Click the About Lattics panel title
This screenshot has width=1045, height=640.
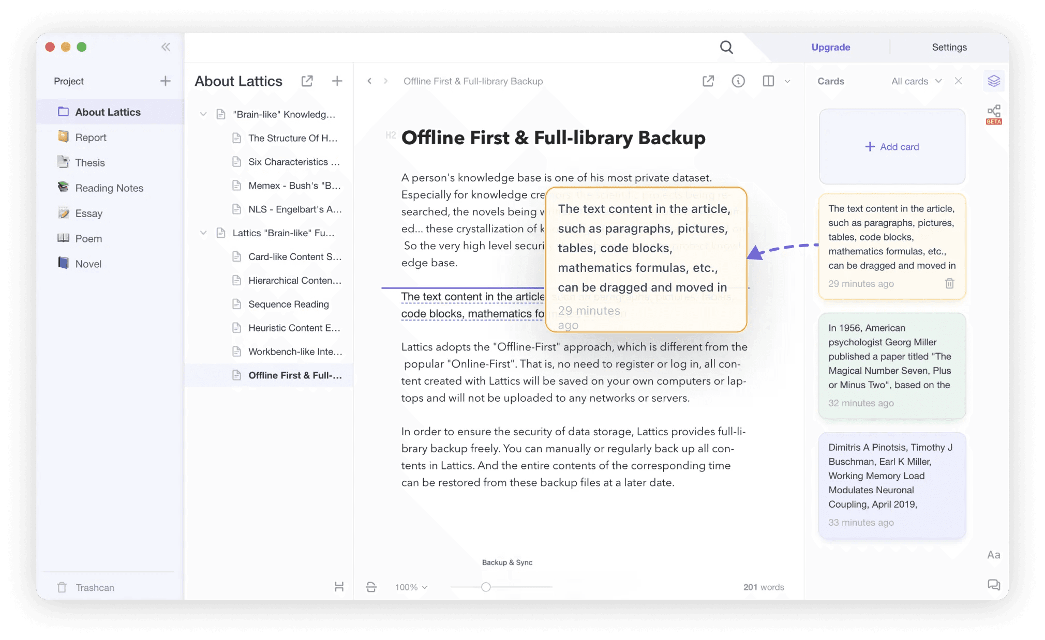click(238, 81)
